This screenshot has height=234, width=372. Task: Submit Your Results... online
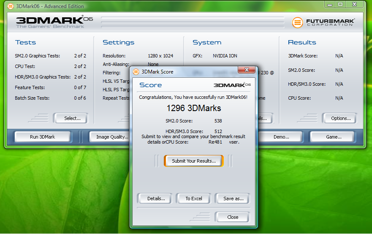[x=193, y=161]
